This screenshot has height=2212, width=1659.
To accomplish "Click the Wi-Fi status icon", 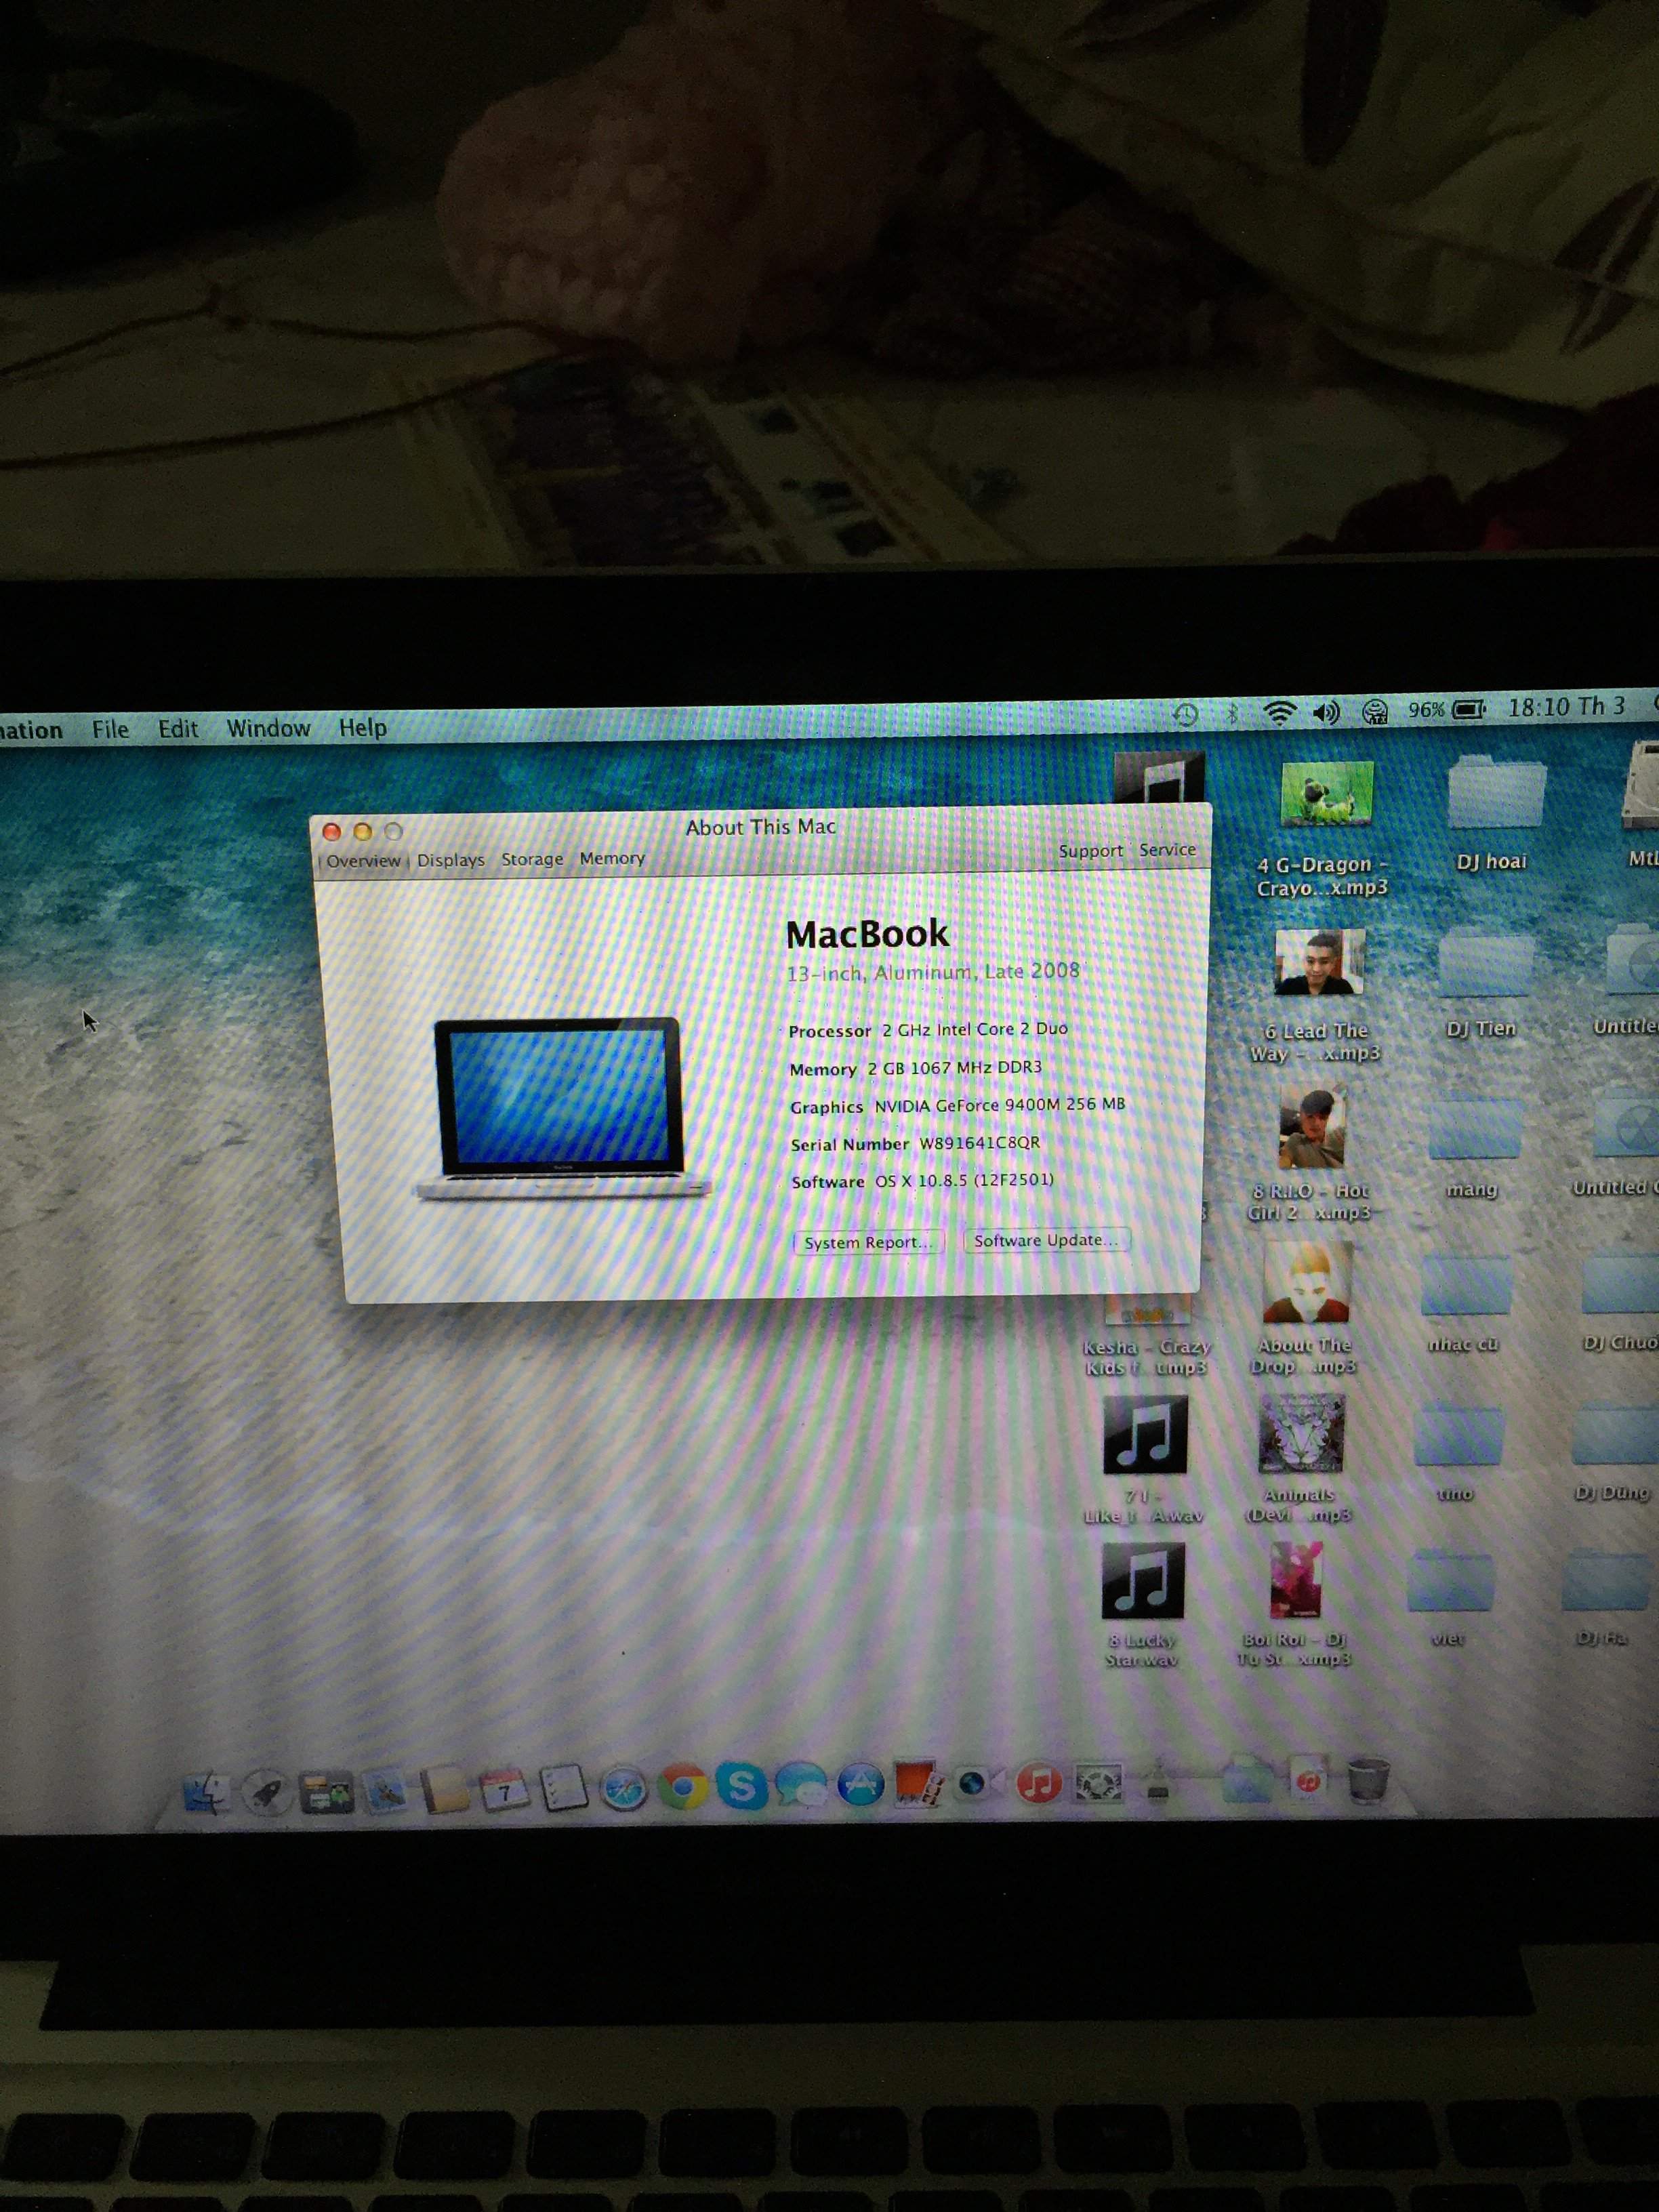I will tap(1279, 712).
